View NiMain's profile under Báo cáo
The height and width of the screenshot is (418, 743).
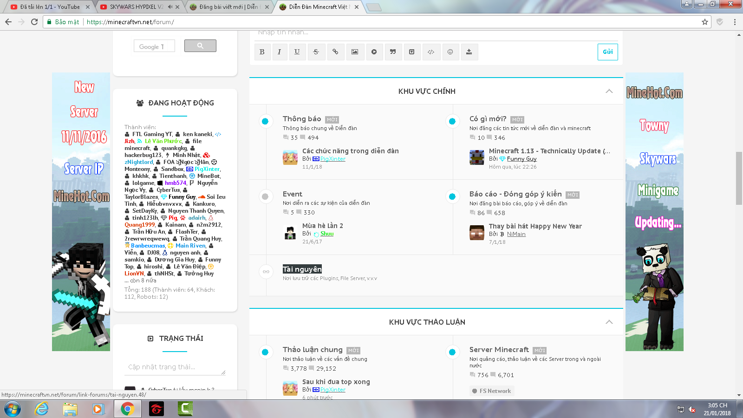pyautogui.click(x=516, y=234)
